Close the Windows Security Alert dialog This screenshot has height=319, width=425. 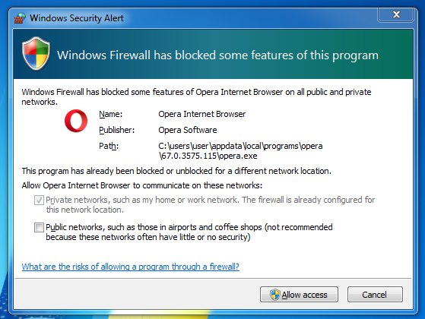[396, 14]
